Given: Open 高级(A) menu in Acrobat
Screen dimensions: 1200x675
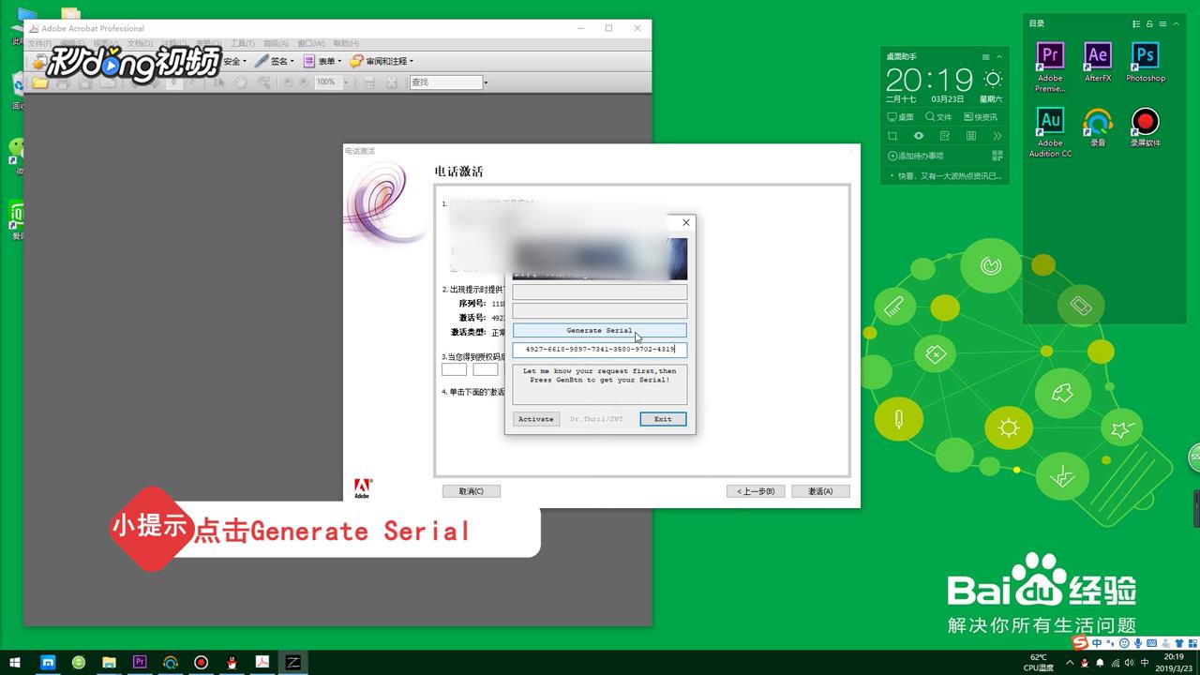Looking at the screenshot, I should point(276,43).
